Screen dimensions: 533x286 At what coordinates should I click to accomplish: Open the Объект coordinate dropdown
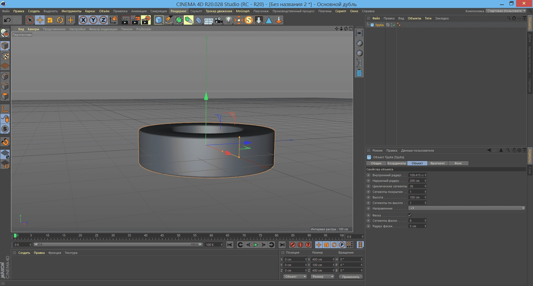coord(295,277)
